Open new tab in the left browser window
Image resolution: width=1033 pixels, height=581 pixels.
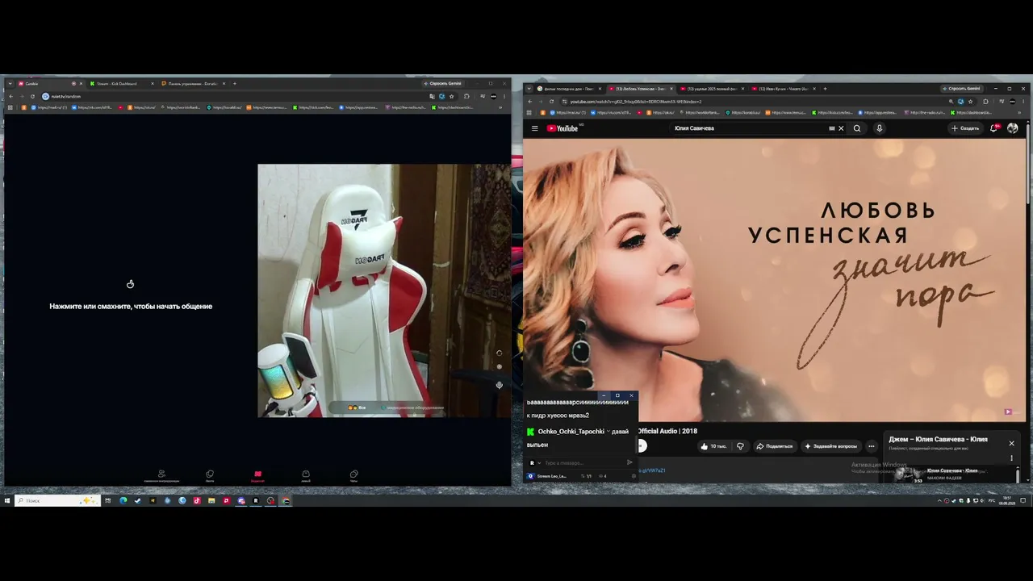tap(235, 83)
